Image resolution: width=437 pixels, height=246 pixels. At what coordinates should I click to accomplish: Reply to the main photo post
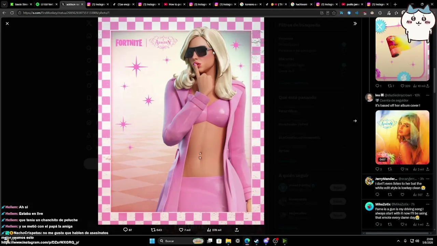pos(128,230)
